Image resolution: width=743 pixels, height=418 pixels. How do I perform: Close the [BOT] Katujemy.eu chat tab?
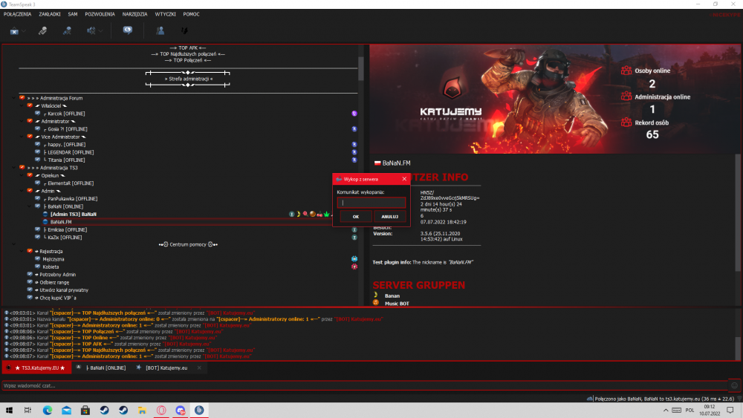pos(199,368)
